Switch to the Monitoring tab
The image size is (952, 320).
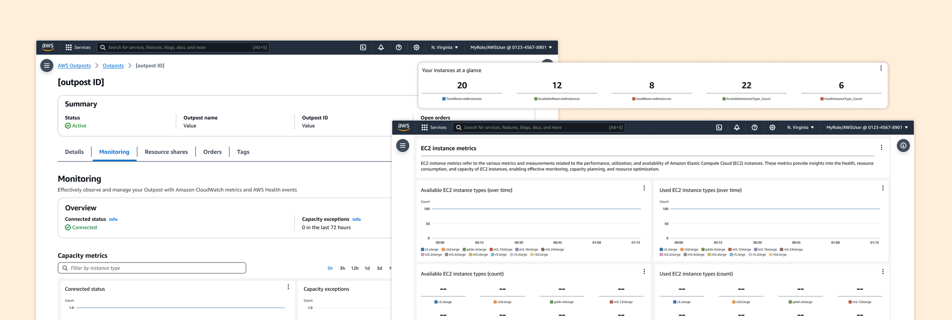(x=114, y=152)
